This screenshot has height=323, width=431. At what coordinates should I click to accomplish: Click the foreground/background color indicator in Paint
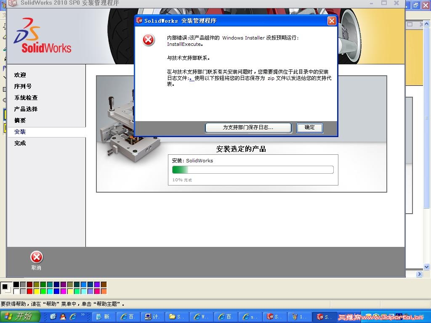[6, 288]
